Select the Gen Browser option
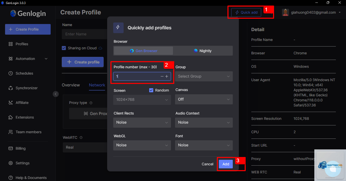 tap(143, 51)
